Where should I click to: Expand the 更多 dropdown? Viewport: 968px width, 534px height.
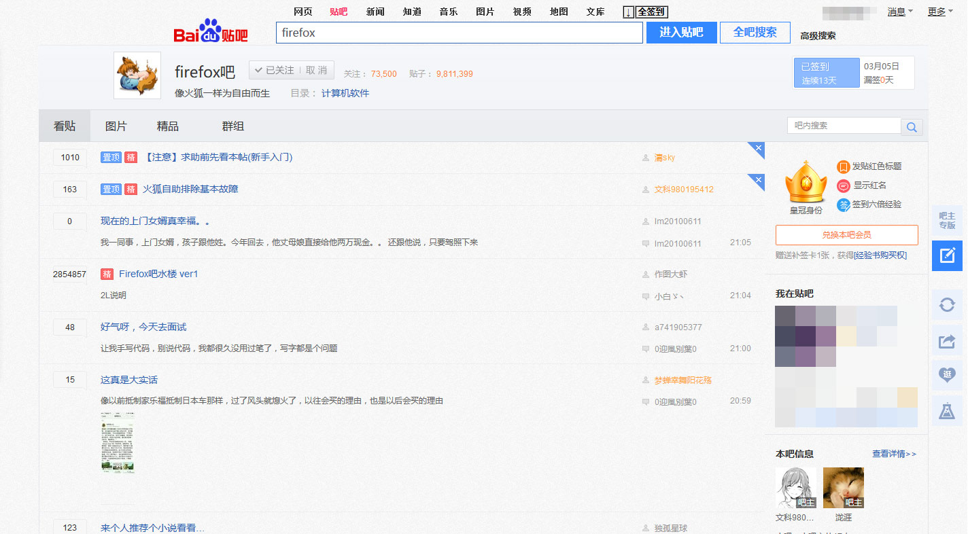click(935, 11)
